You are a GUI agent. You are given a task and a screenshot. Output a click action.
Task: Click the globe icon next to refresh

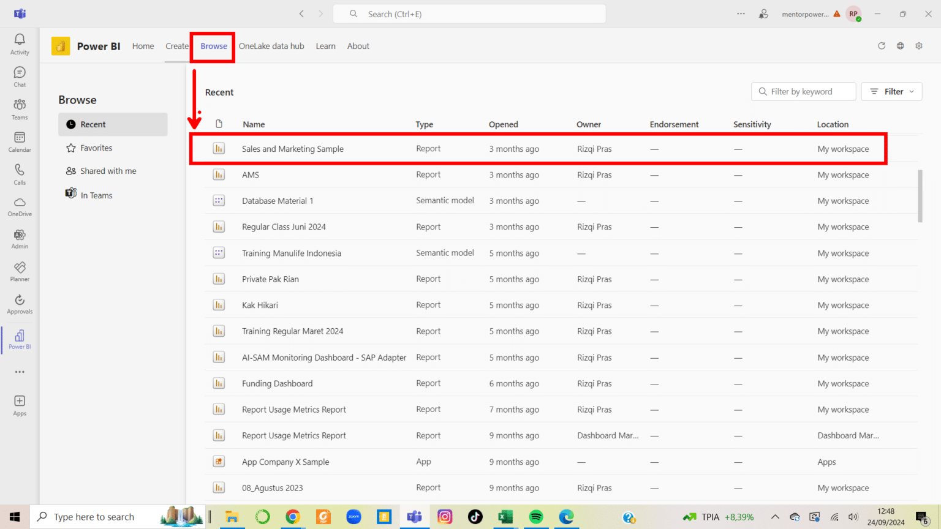point(900,45)
